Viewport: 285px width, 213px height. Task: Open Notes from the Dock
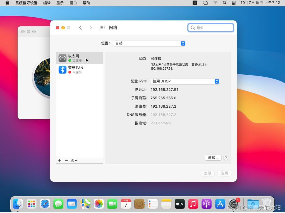[x=166, y=204]
